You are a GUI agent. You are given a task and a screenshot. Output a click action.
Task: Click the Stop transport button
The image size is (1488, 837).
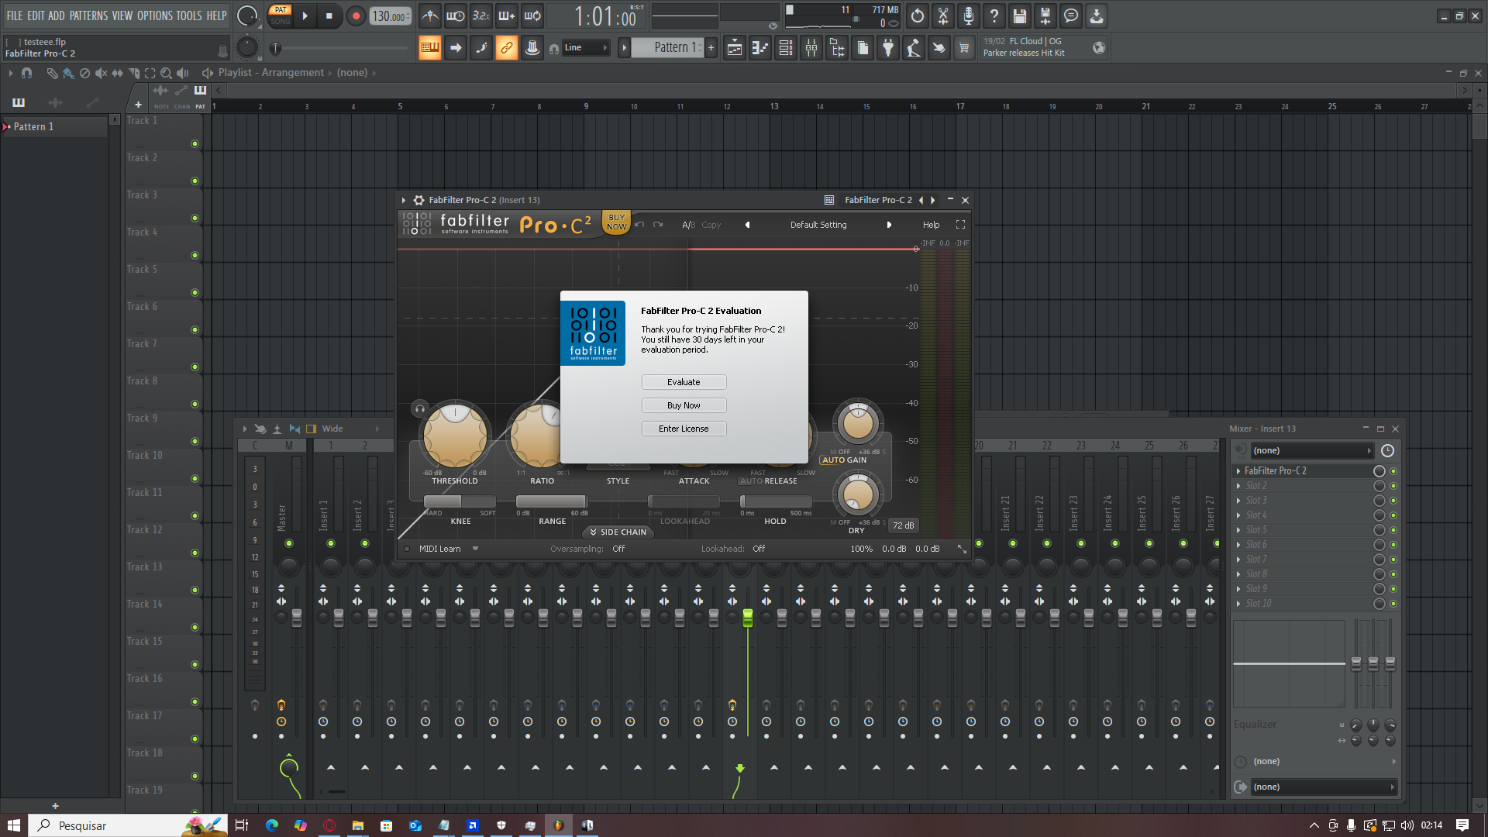coord(329,15)
